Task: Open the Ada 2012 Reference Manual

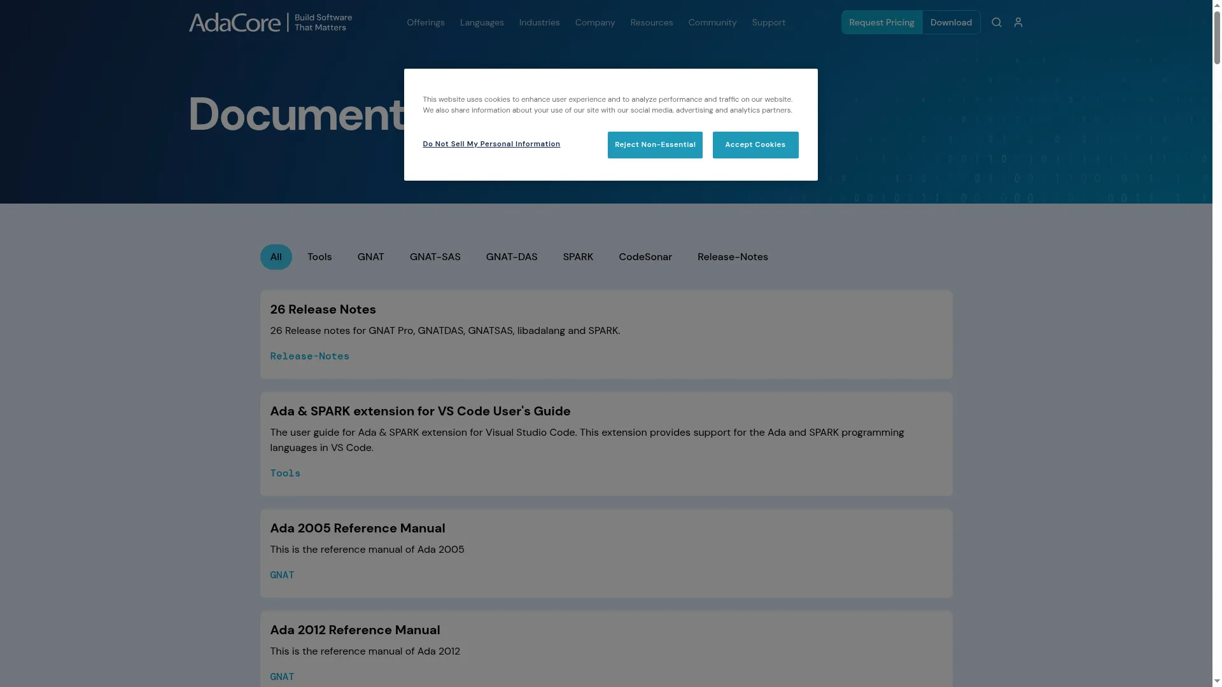Action: tap(355, 630)
